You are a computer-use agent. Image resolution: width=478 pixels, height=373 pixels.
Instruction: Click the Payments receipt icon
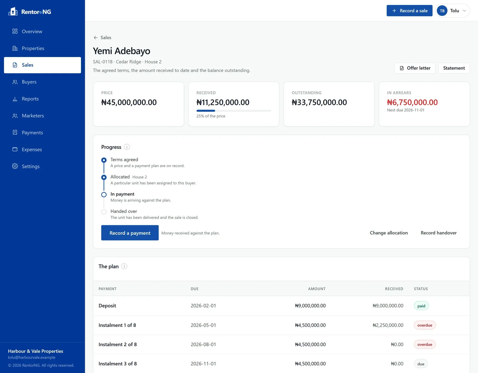(x=15, y=132)
